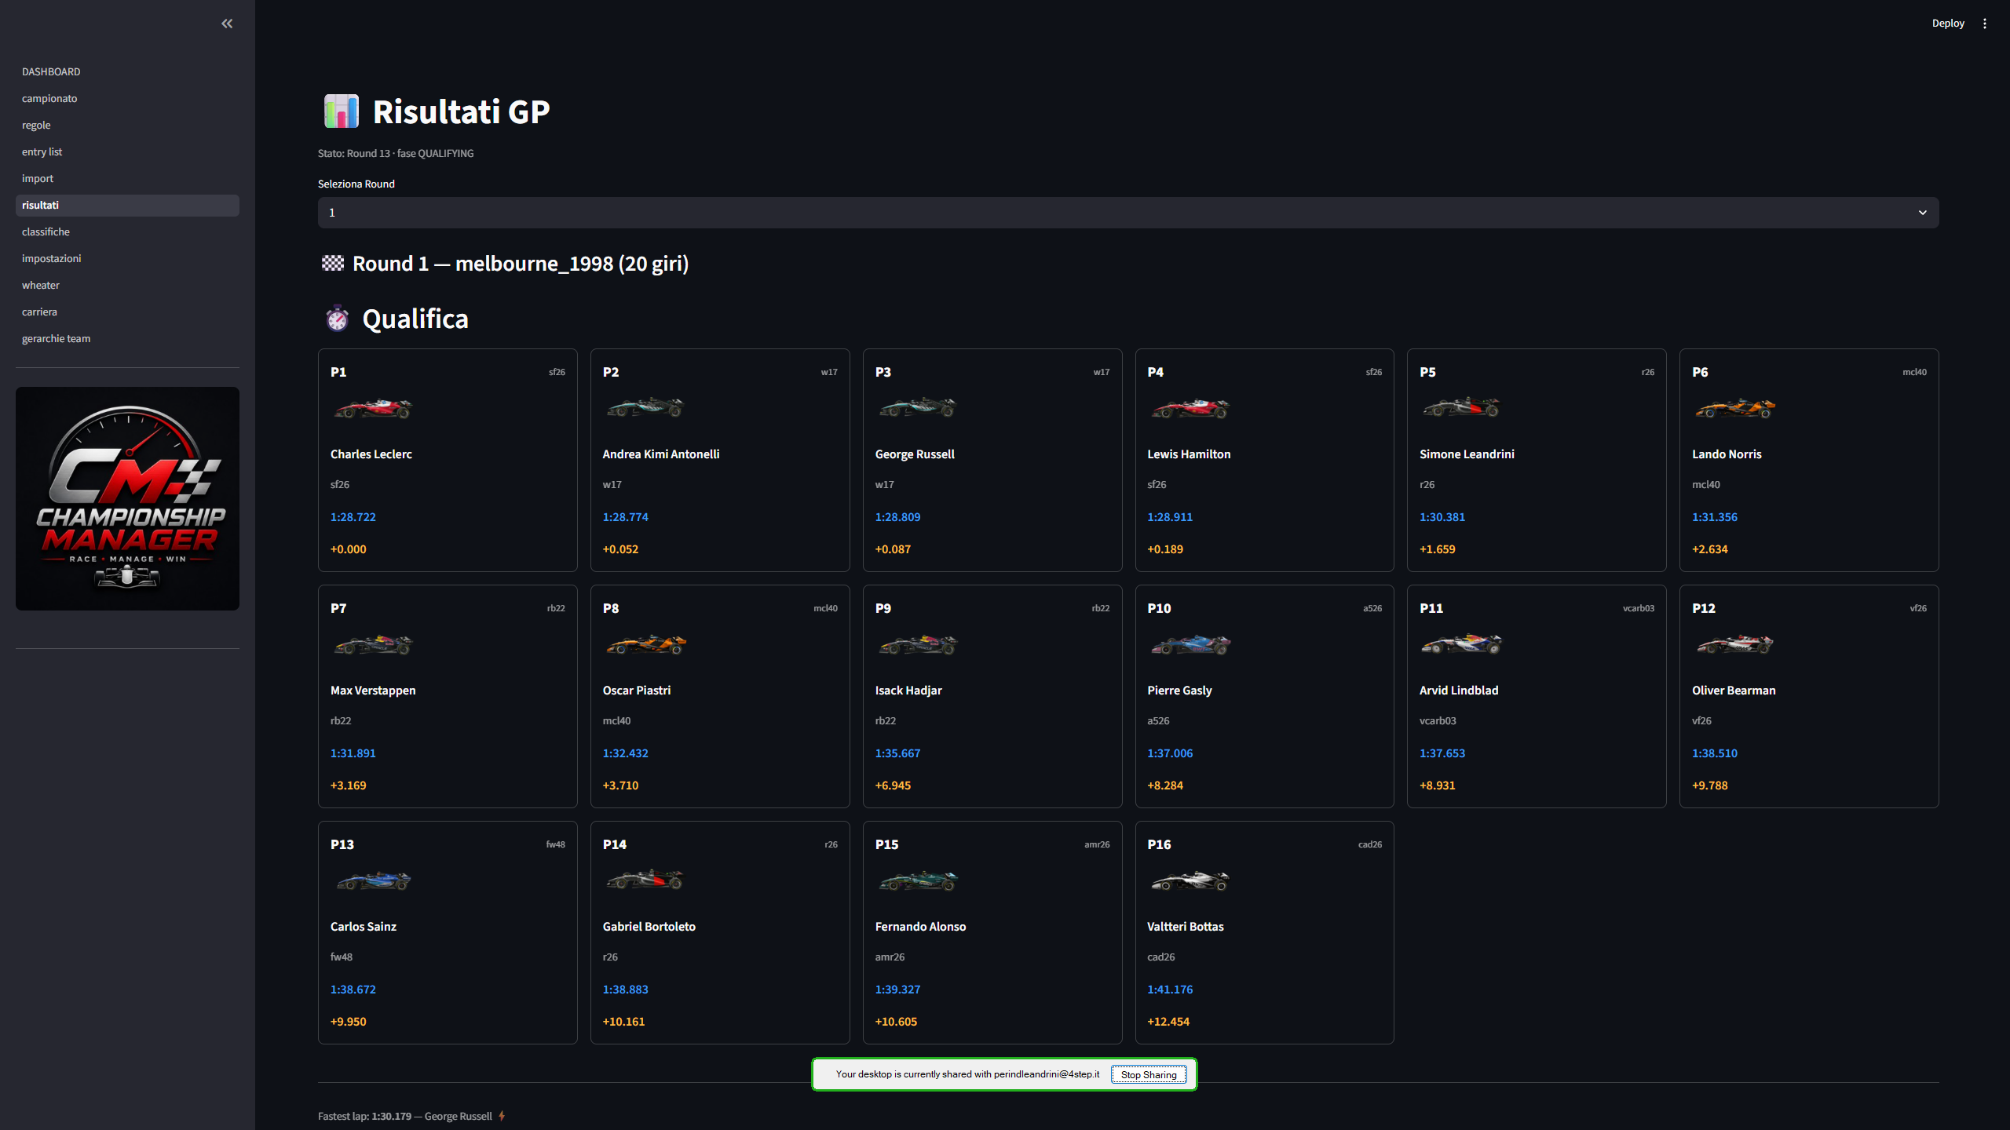Click Fernando Alonso's amr26 car image

918,880
